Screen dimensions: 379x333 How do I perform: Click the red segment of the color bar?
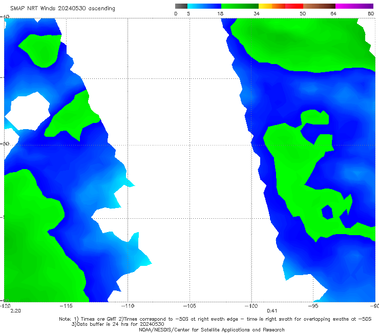tap(294, 6)
